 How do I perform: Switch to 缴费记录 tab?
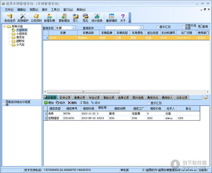(x=79, y=98)
